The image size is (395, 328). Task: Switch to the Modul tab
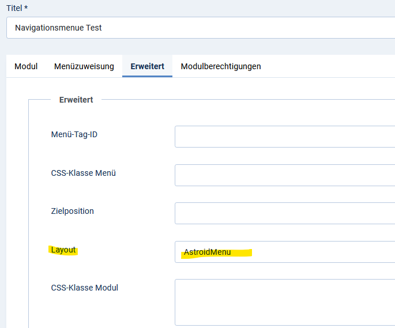coord(26,66)
